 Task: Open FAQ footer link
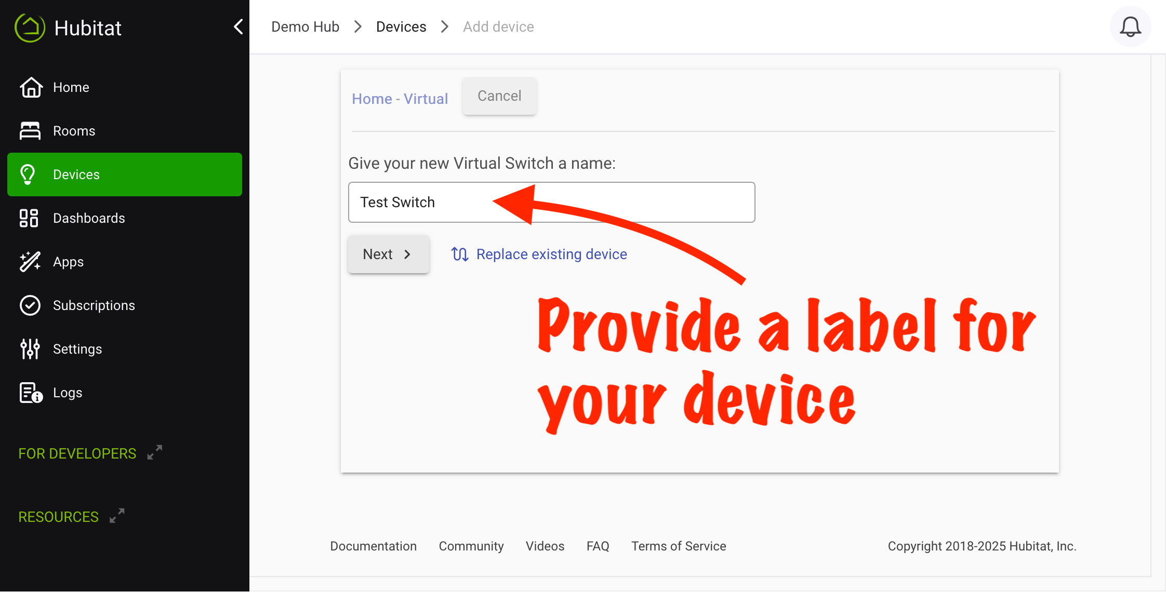coord(598,546)
